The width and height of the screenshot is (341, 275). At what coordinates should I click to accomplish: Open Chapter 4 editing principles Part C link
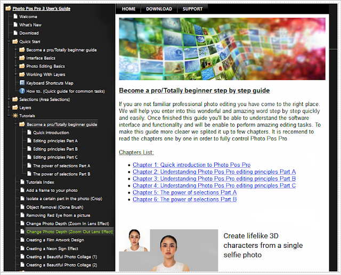214,185
